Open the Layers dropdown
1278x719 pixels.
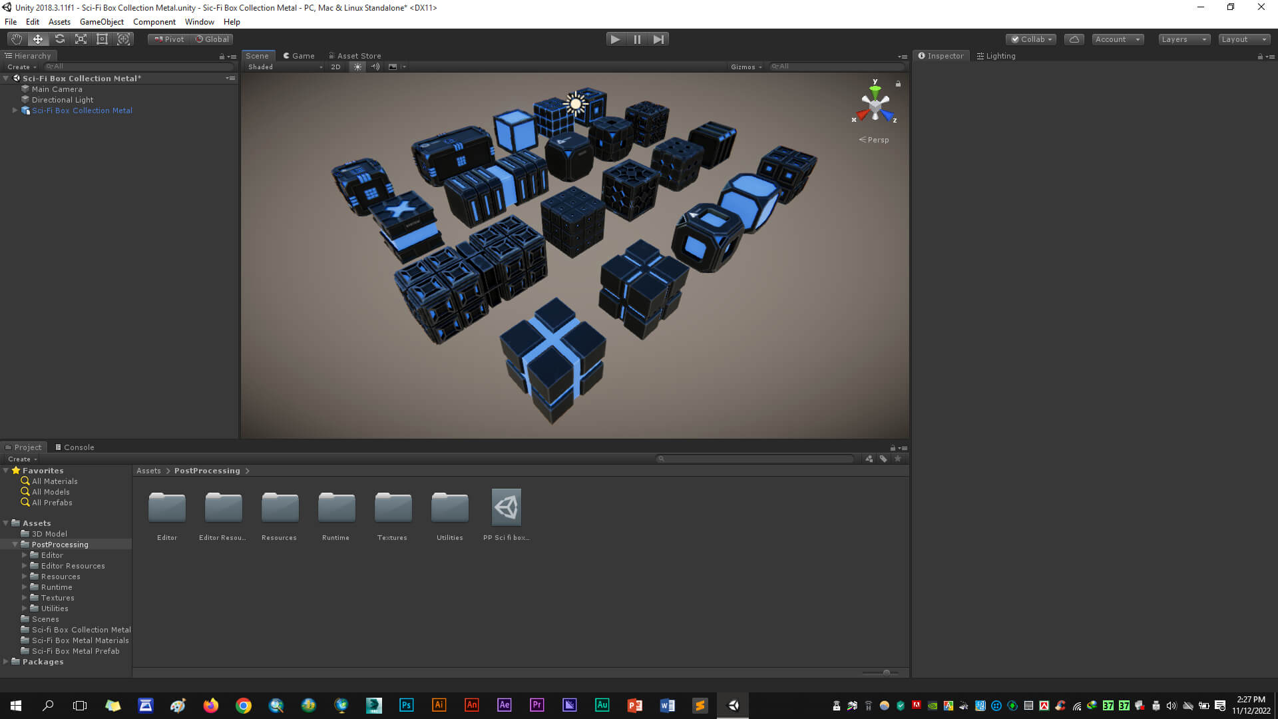click(x=1183, y=39)
